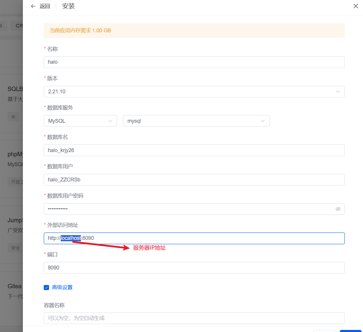Screen dimensions: 363x332
Task: Click the 端口 field showing 8090
Action: (194, 267)
